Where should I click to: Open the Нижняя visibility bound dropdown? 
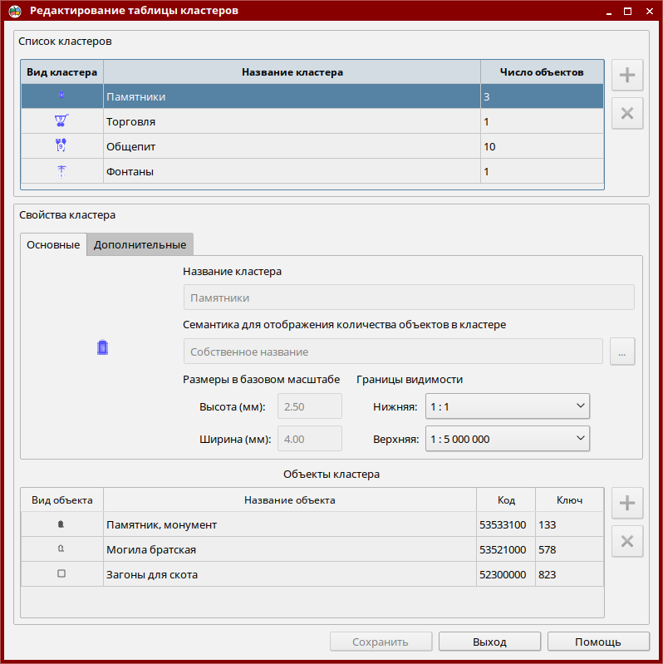[507, 406]
